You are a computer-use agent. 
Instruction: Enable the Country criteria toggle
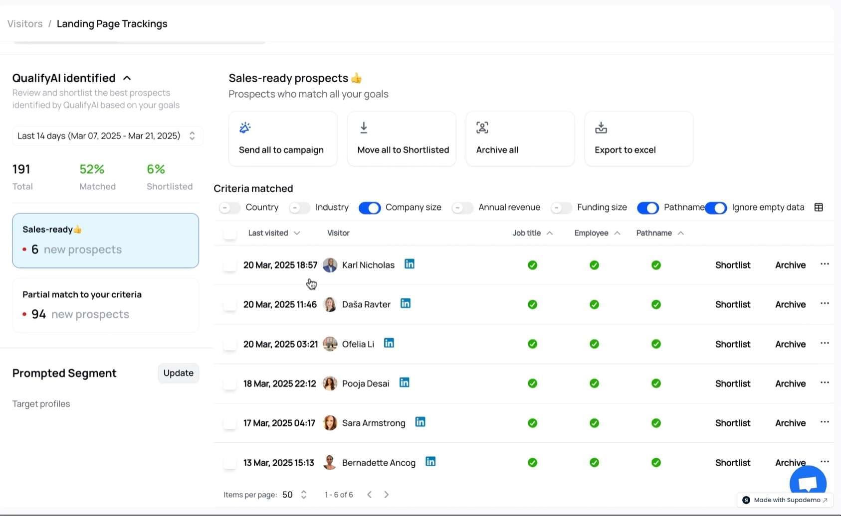click(229, 208)
